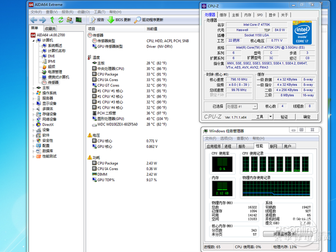
Task: Select 超频 in the computer tree
Action: tap(52, 67)
